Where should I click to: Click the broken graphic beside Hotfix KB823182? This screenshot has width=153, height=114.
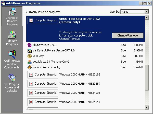click(x=43, y=75)
